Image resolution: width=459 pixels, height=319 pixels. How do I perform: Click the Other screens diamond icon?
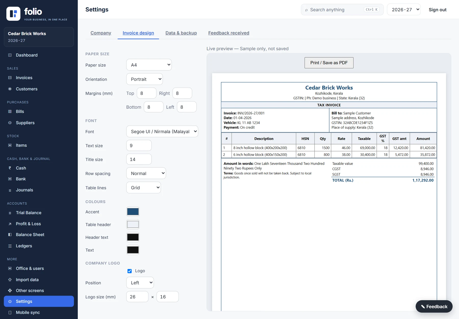point(10,291)
